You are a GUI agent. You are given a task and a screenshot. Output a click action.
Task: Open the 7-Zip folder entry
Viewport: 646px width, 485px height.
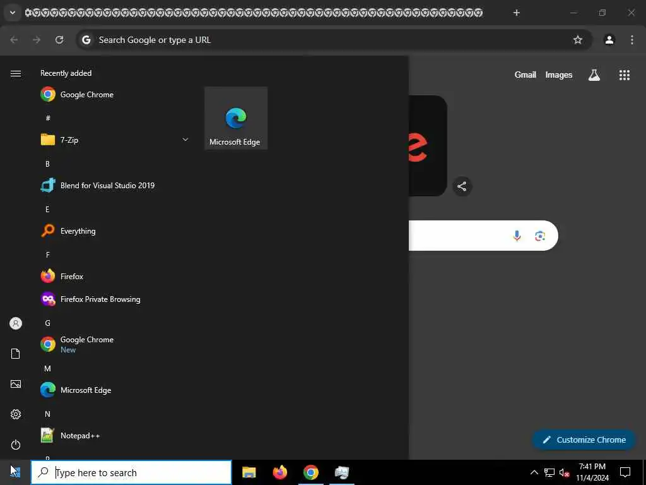pos(115,140)
